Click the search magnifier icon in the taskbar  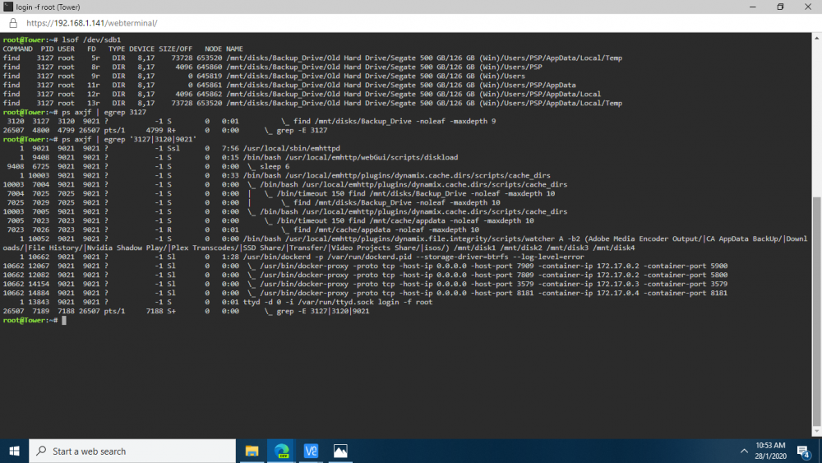[41, 451]
